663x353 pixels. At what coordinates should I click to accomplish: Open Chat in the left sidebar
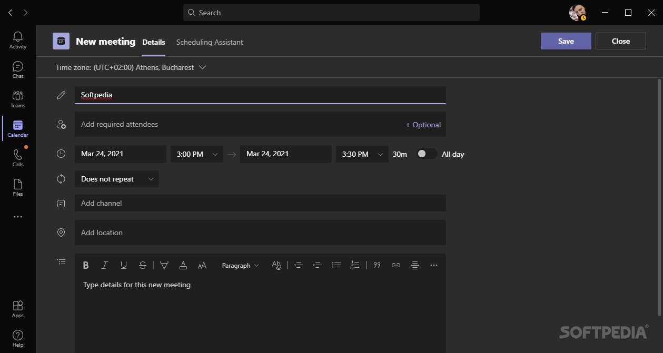(18, 70)
